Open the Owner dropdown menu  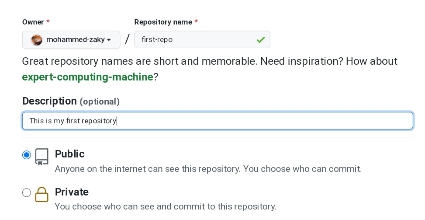(x=71, y=40)
